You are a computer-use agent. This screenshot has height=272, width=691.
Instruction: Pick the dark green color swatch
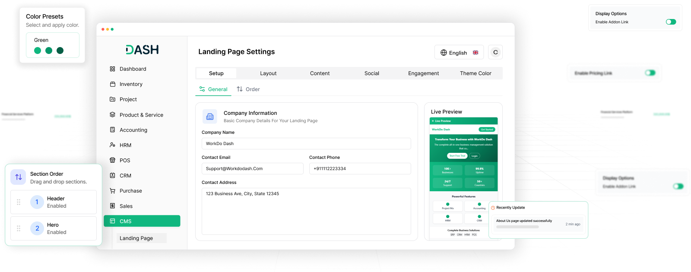[60, 51]
